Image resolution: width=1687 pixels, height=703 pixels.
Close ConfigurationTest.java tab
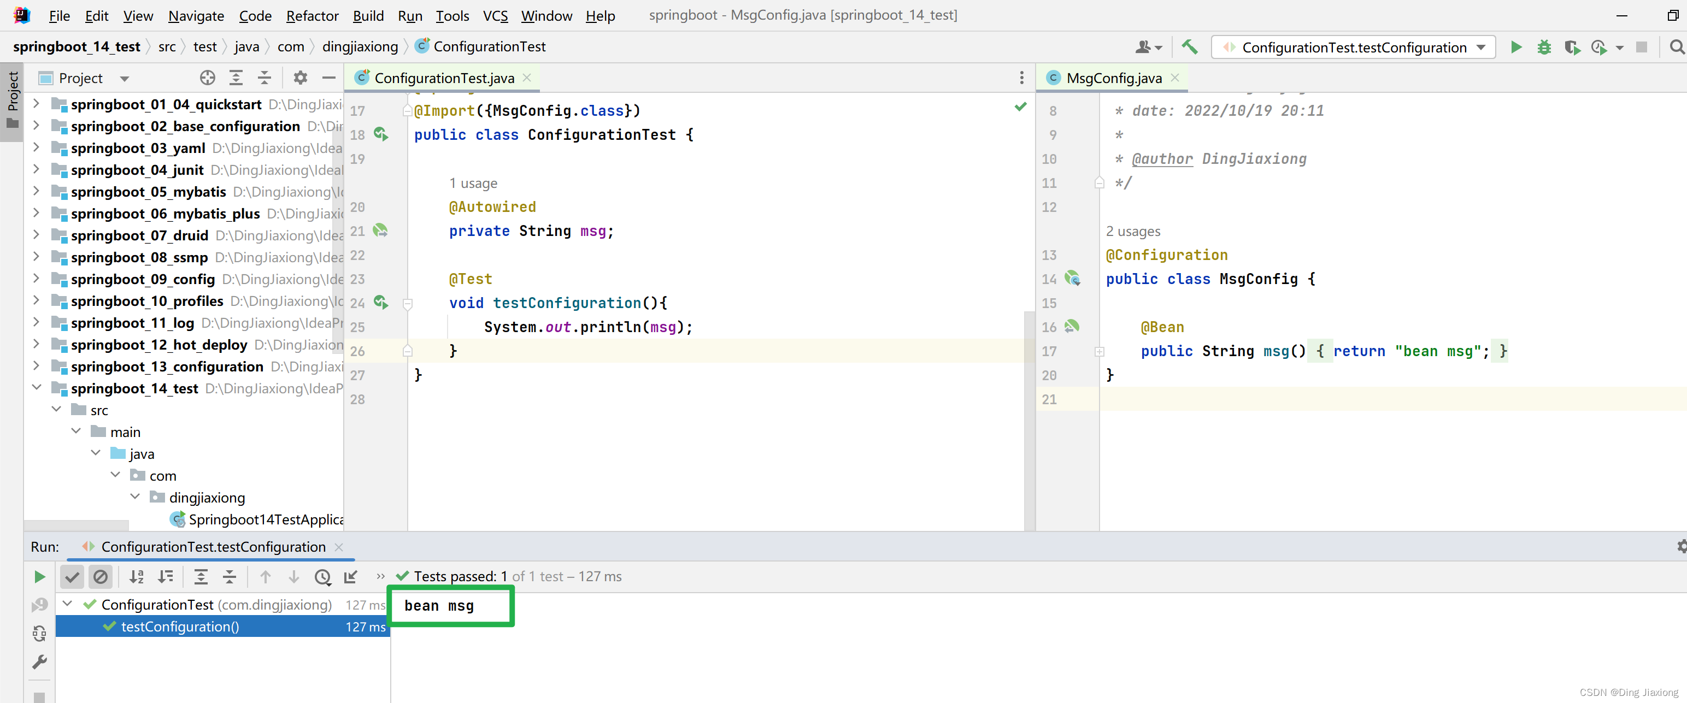[527, 78]
